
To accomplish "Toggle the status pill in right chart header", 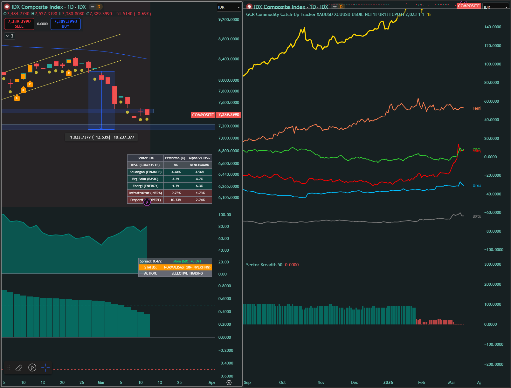I will click(335, 7).
